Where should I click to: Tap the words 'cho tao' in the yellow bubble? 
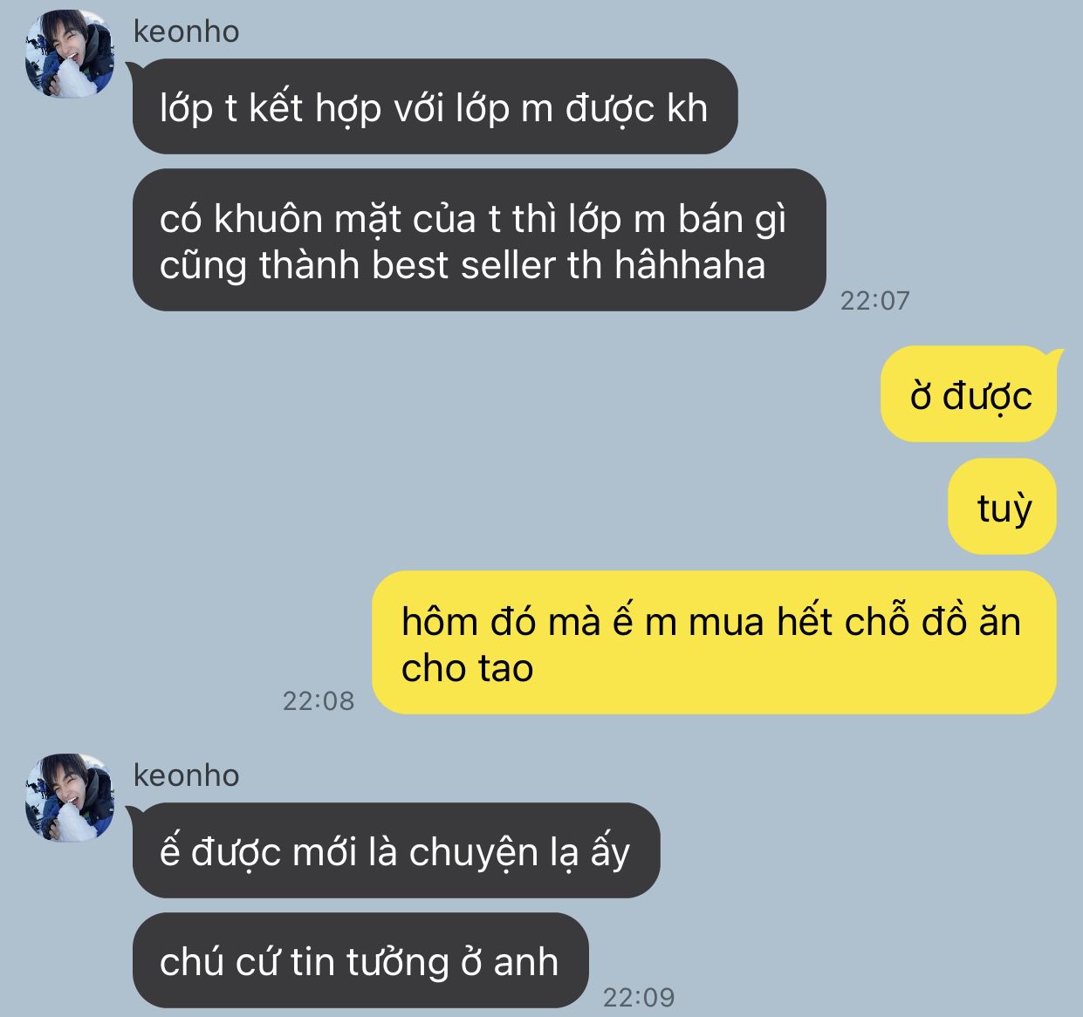[467, 668]
